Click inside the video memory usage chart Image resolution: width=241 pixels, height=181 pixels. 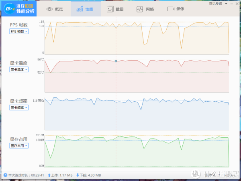[x=137, y=151]
